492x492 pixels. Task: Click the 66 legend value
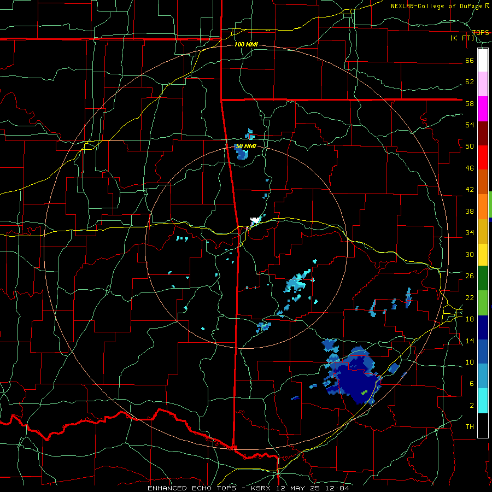click(470, 60)
